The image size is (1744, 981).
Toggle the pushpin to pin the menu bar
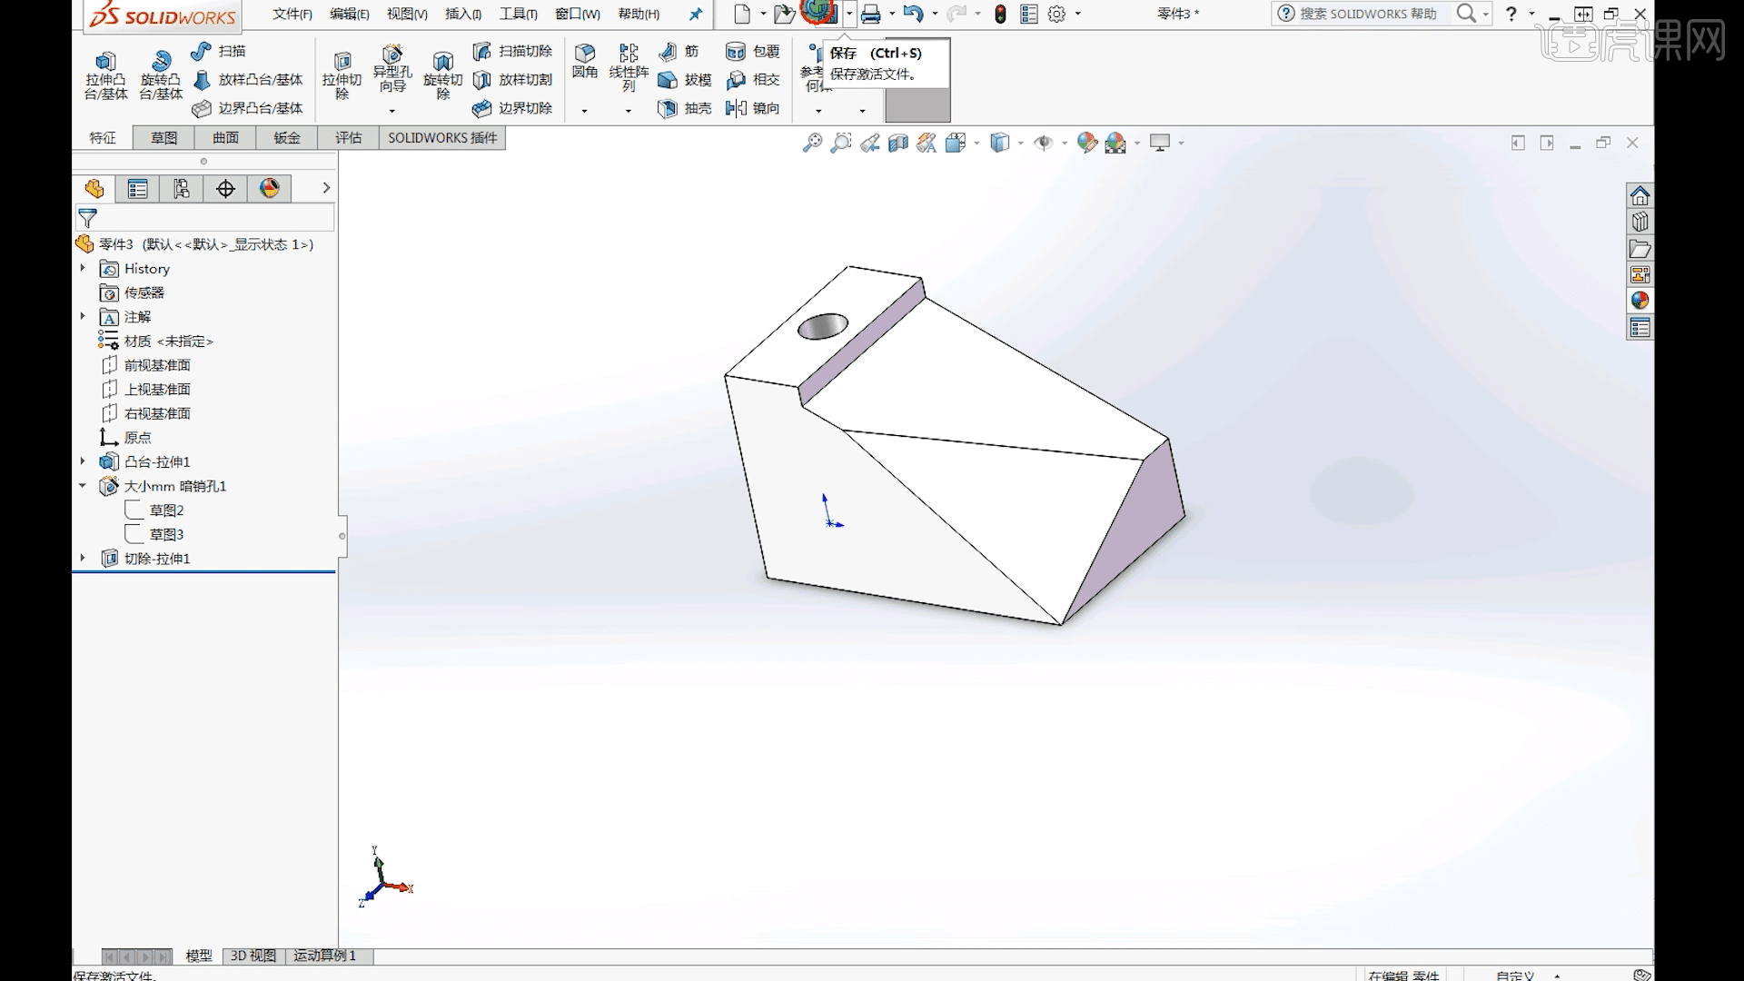pyautogui.click(x=695, y=14)
